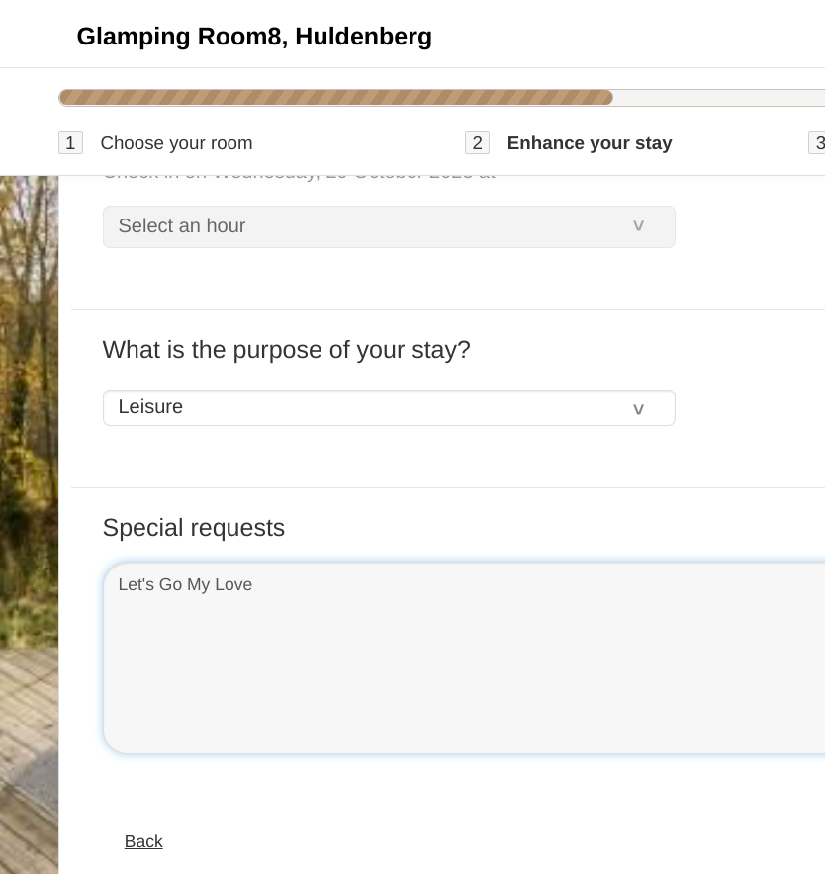
Task: Click the Back link
Action: 143,841
